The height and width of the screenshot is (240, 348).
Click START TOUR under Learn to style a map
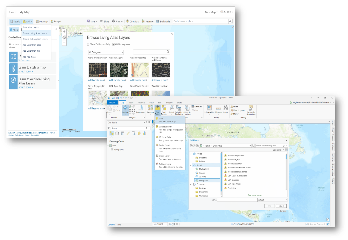point(26,72)
